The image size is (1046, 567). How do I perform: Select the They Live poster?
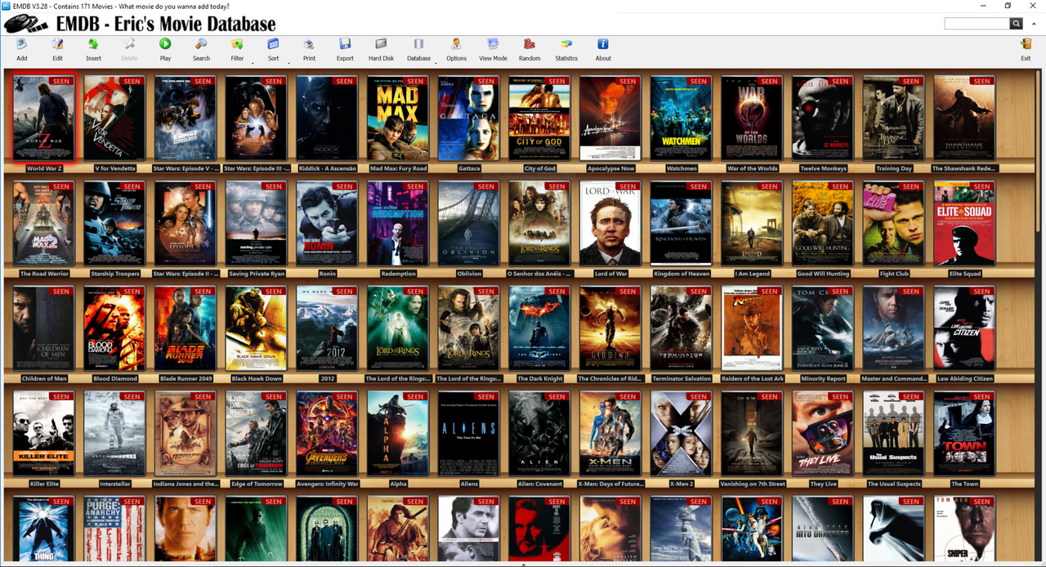tap(823, 434)
